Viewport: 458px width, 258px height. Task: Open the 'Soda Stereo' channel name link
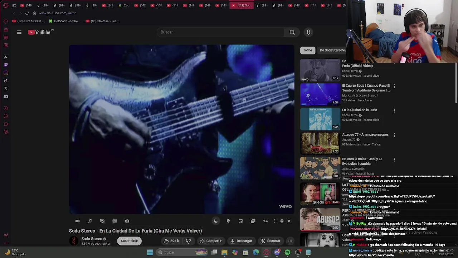pyautogui.click(x=92, y=239)
